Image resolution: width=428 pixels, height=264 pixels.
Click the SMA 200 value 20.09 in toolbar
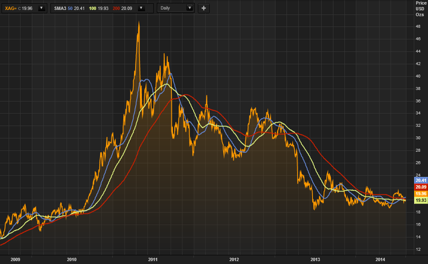point(127,9)
